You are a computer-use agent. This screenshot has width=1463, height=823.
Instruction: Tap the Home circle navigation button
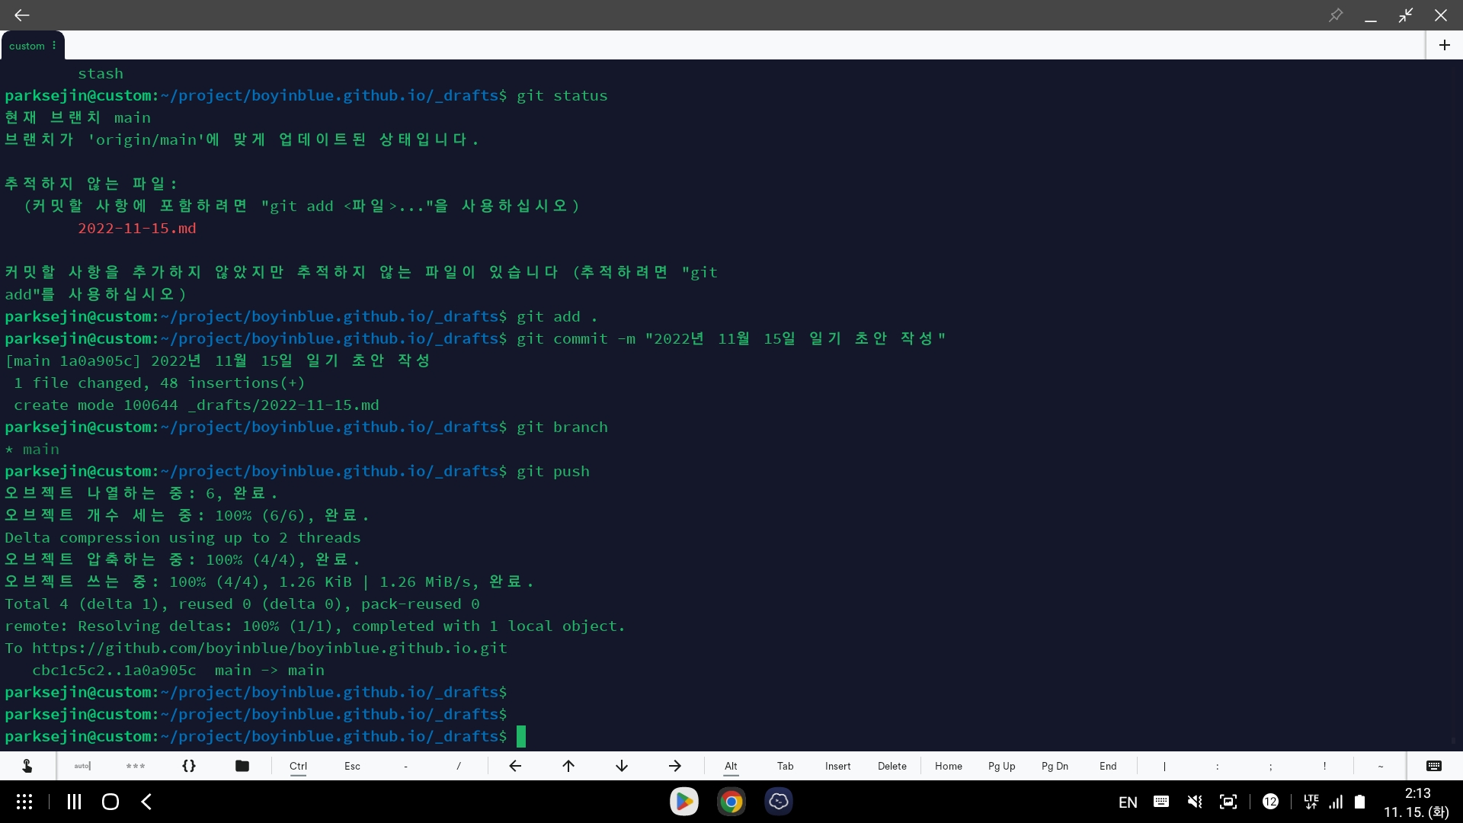click(110, 802)
